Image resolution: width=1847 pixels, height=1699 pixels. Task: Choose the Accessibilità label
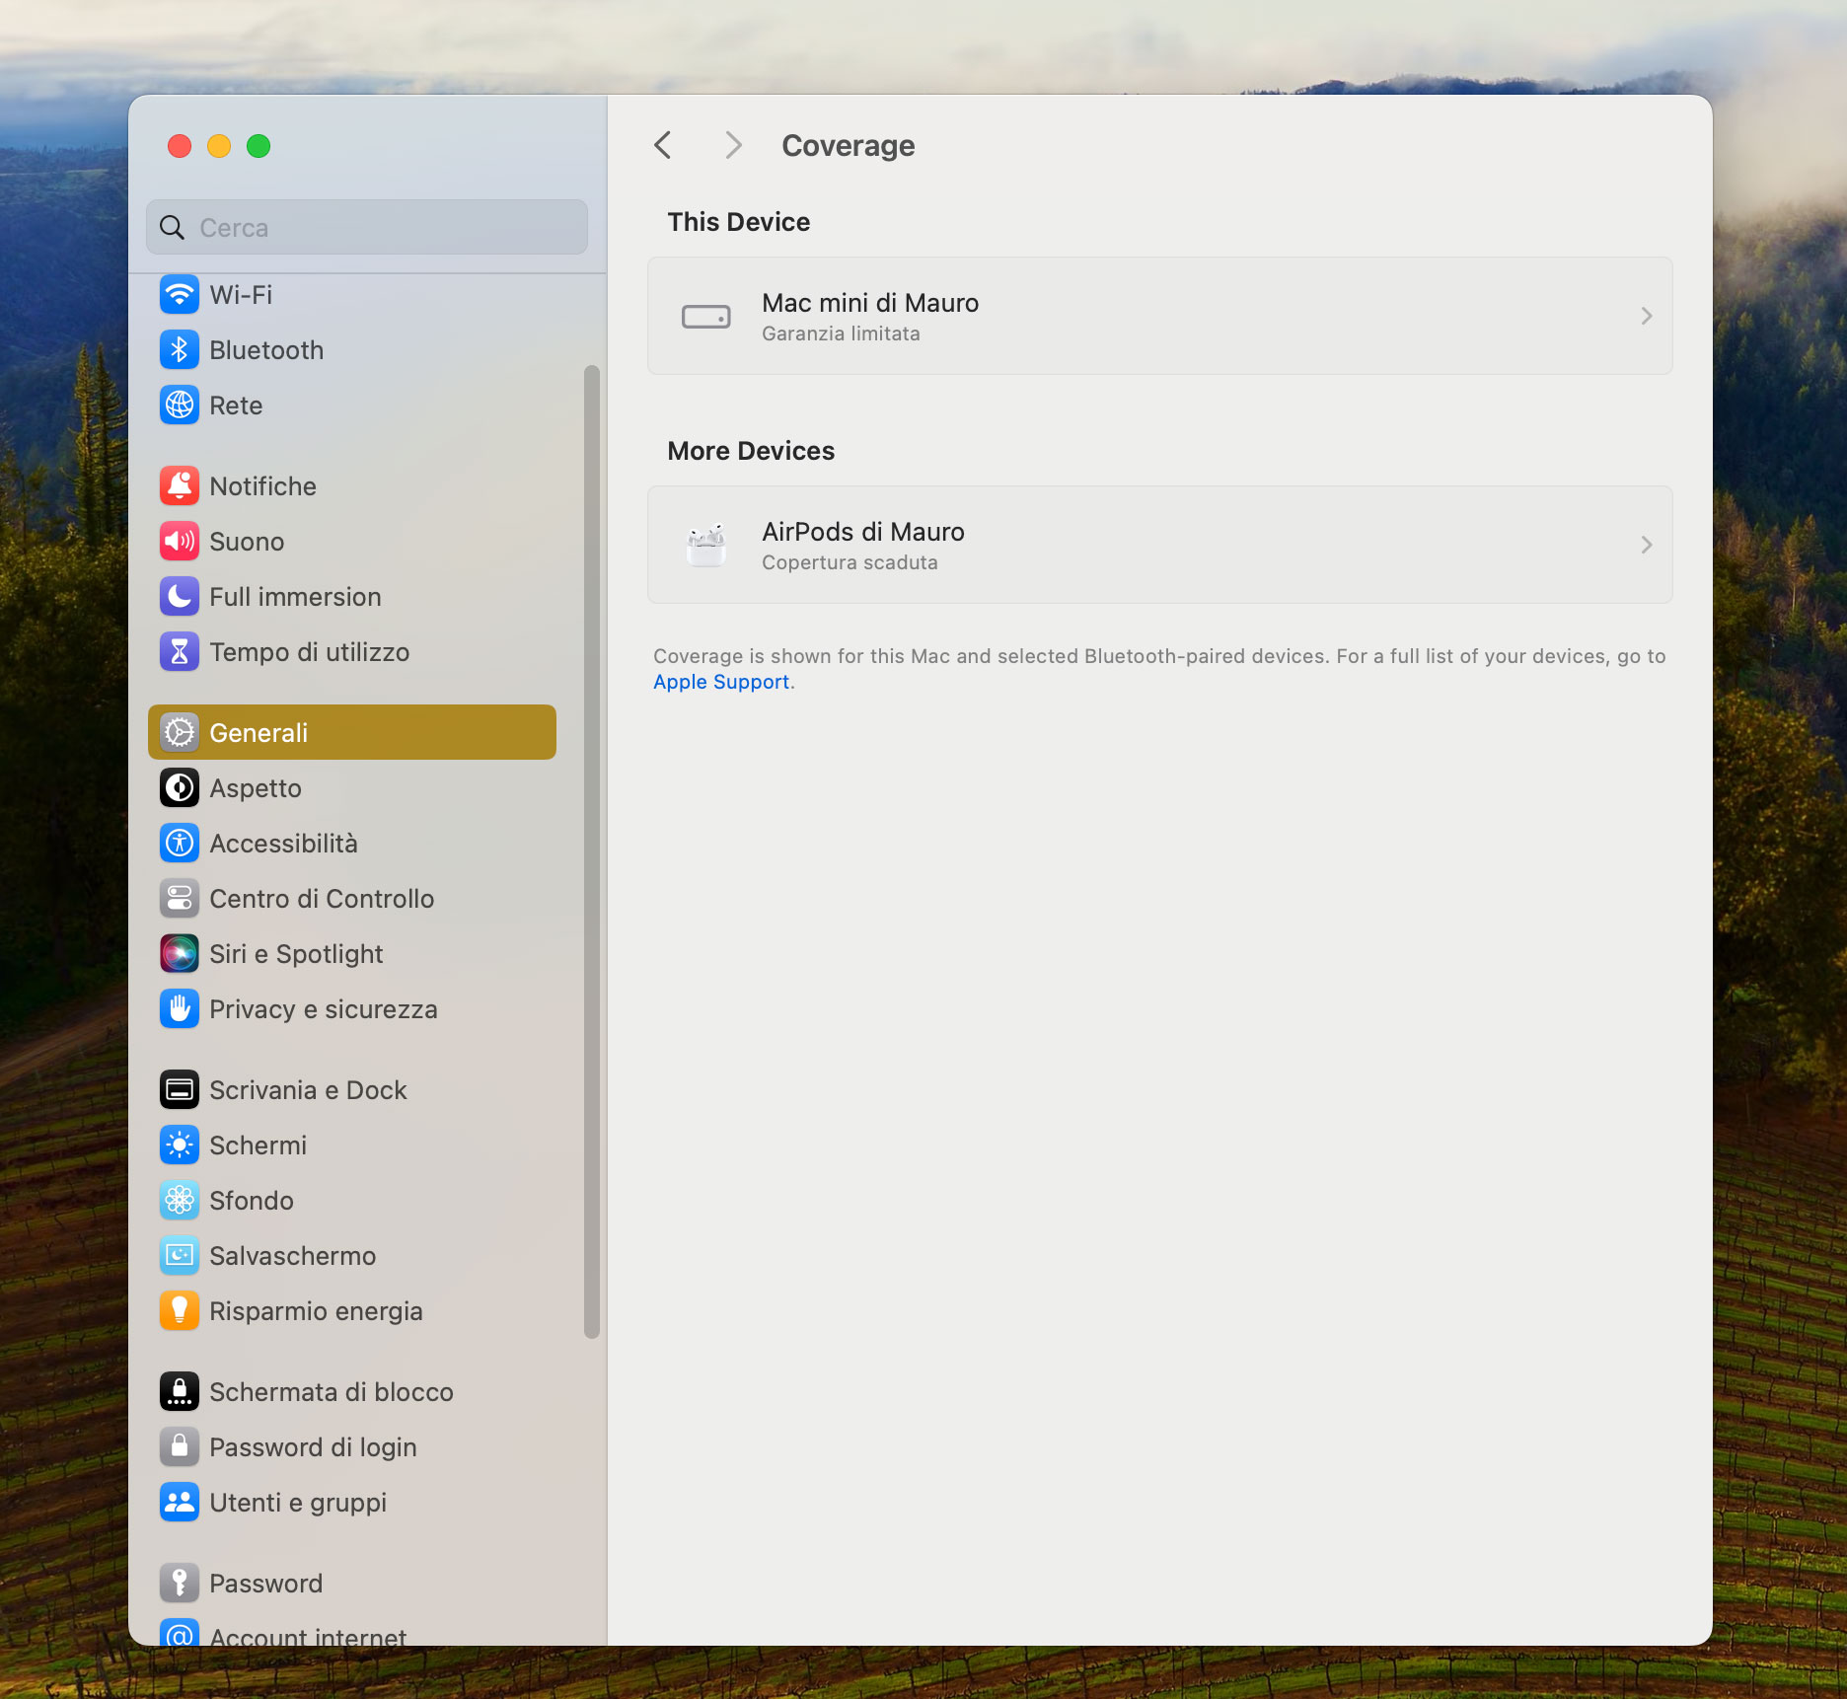[283, 843]
